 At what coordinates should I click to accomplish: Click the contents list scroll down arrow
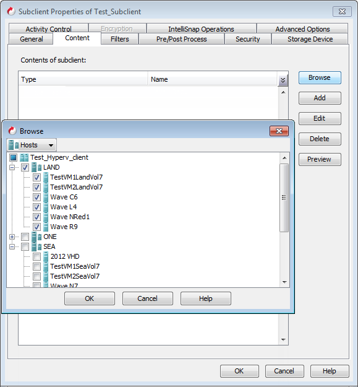tap(283, 340)
